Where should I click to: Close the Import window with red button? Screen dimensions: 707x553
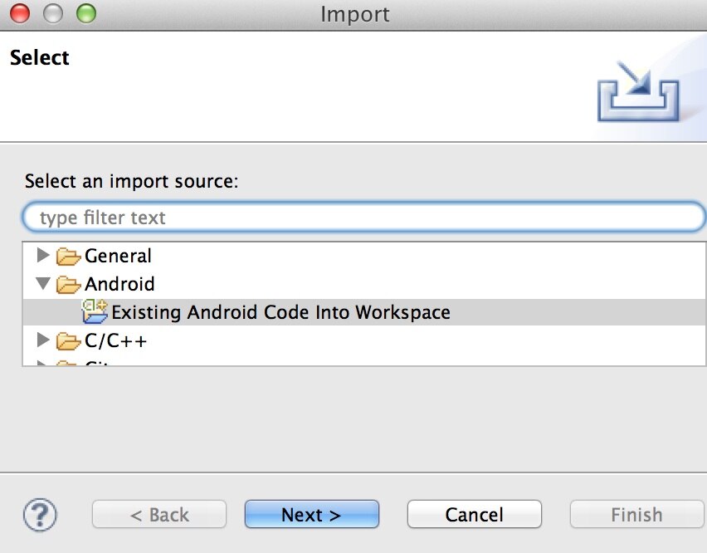coord(19,13)
